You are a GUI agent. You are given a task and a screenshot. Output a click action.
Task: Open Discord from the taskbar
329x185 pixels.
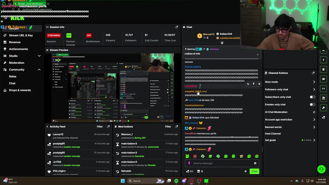click(x=184, y=181)
